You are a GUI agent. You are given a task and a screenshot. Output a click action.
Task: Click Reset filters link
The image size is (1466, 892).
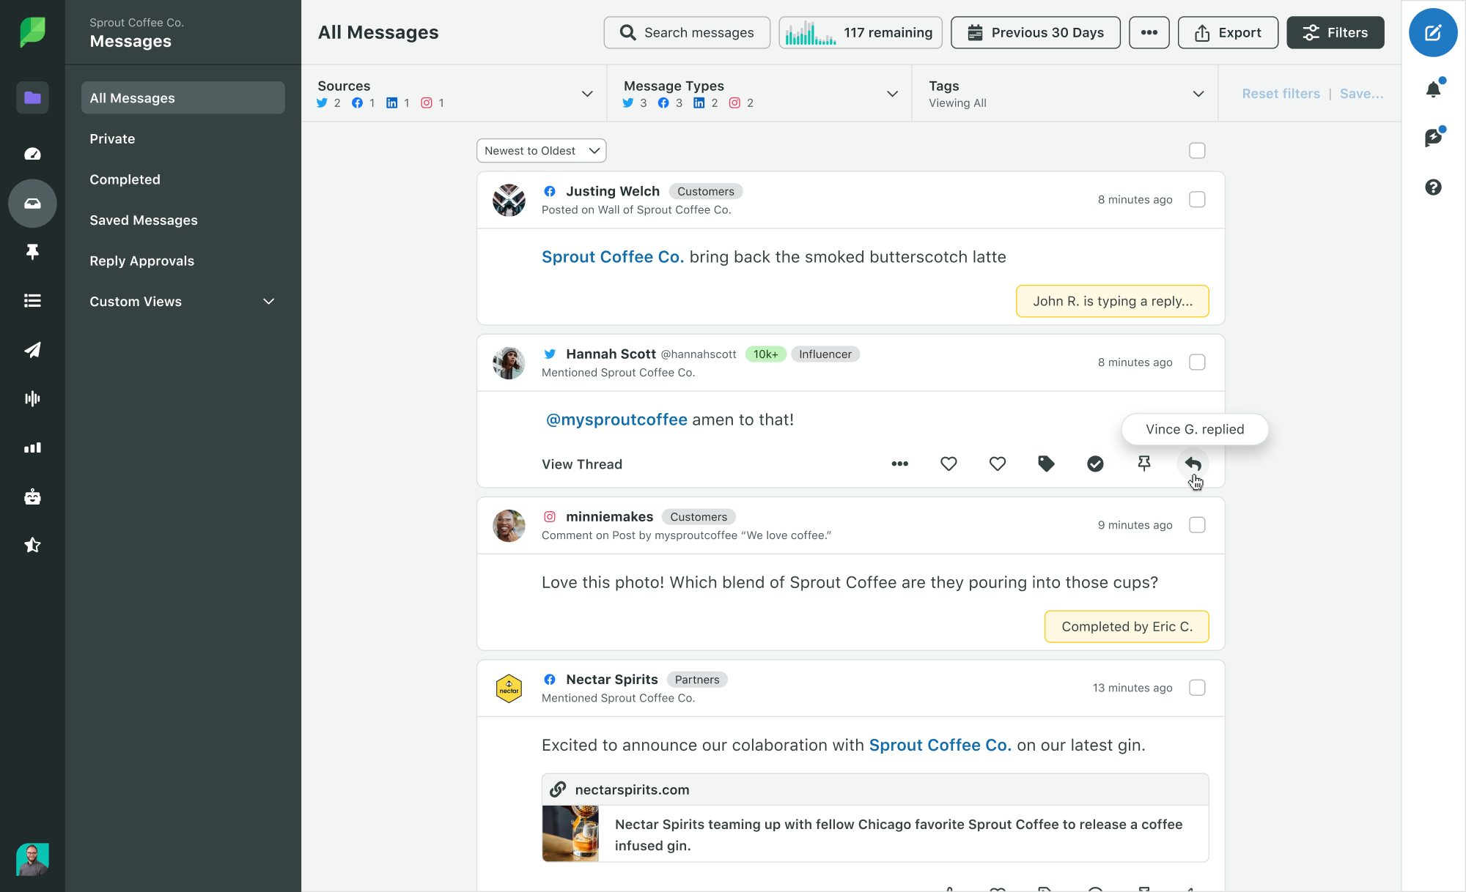click(1280, 93)
